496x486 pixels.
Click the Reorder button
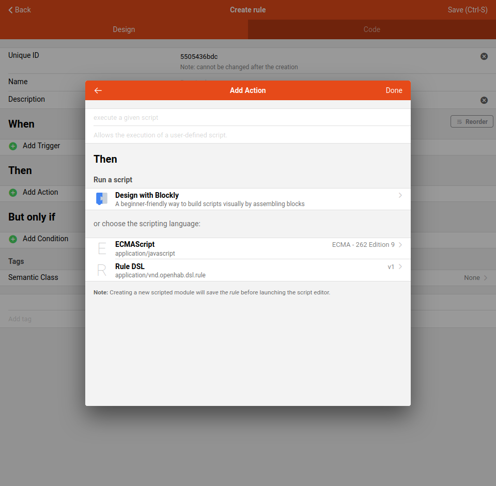click(472, 121)
